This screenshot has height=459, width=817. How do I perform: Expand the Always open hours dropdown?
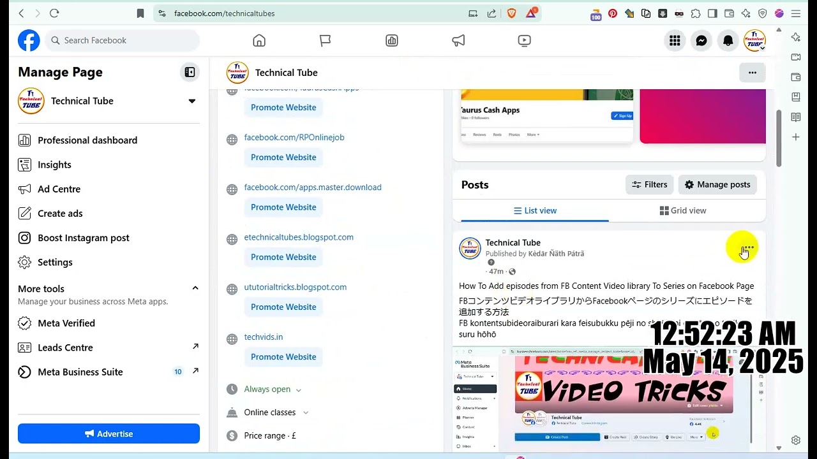298,390
